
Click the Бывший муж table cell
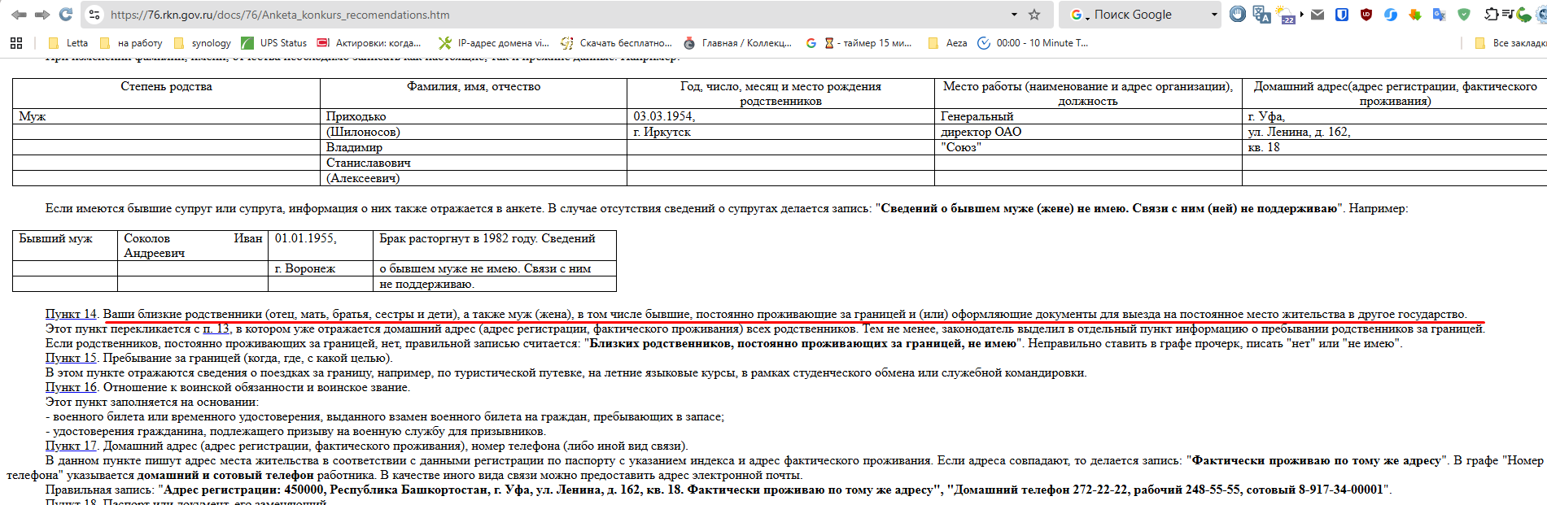(x=65, y=246)
